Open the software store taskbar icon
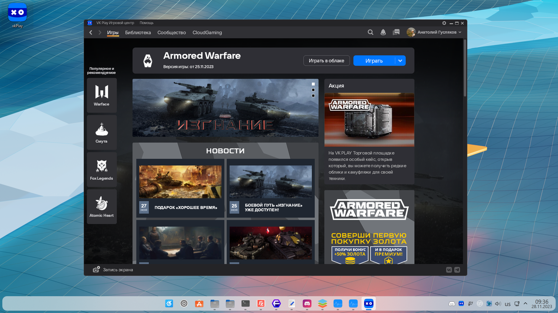The image size is (558, 313). click(199, 304)
